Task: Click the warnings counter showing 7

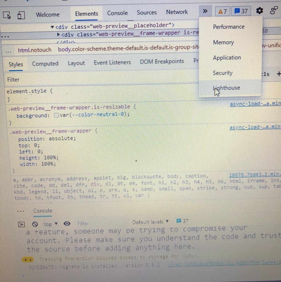Action: coord(222,11)
